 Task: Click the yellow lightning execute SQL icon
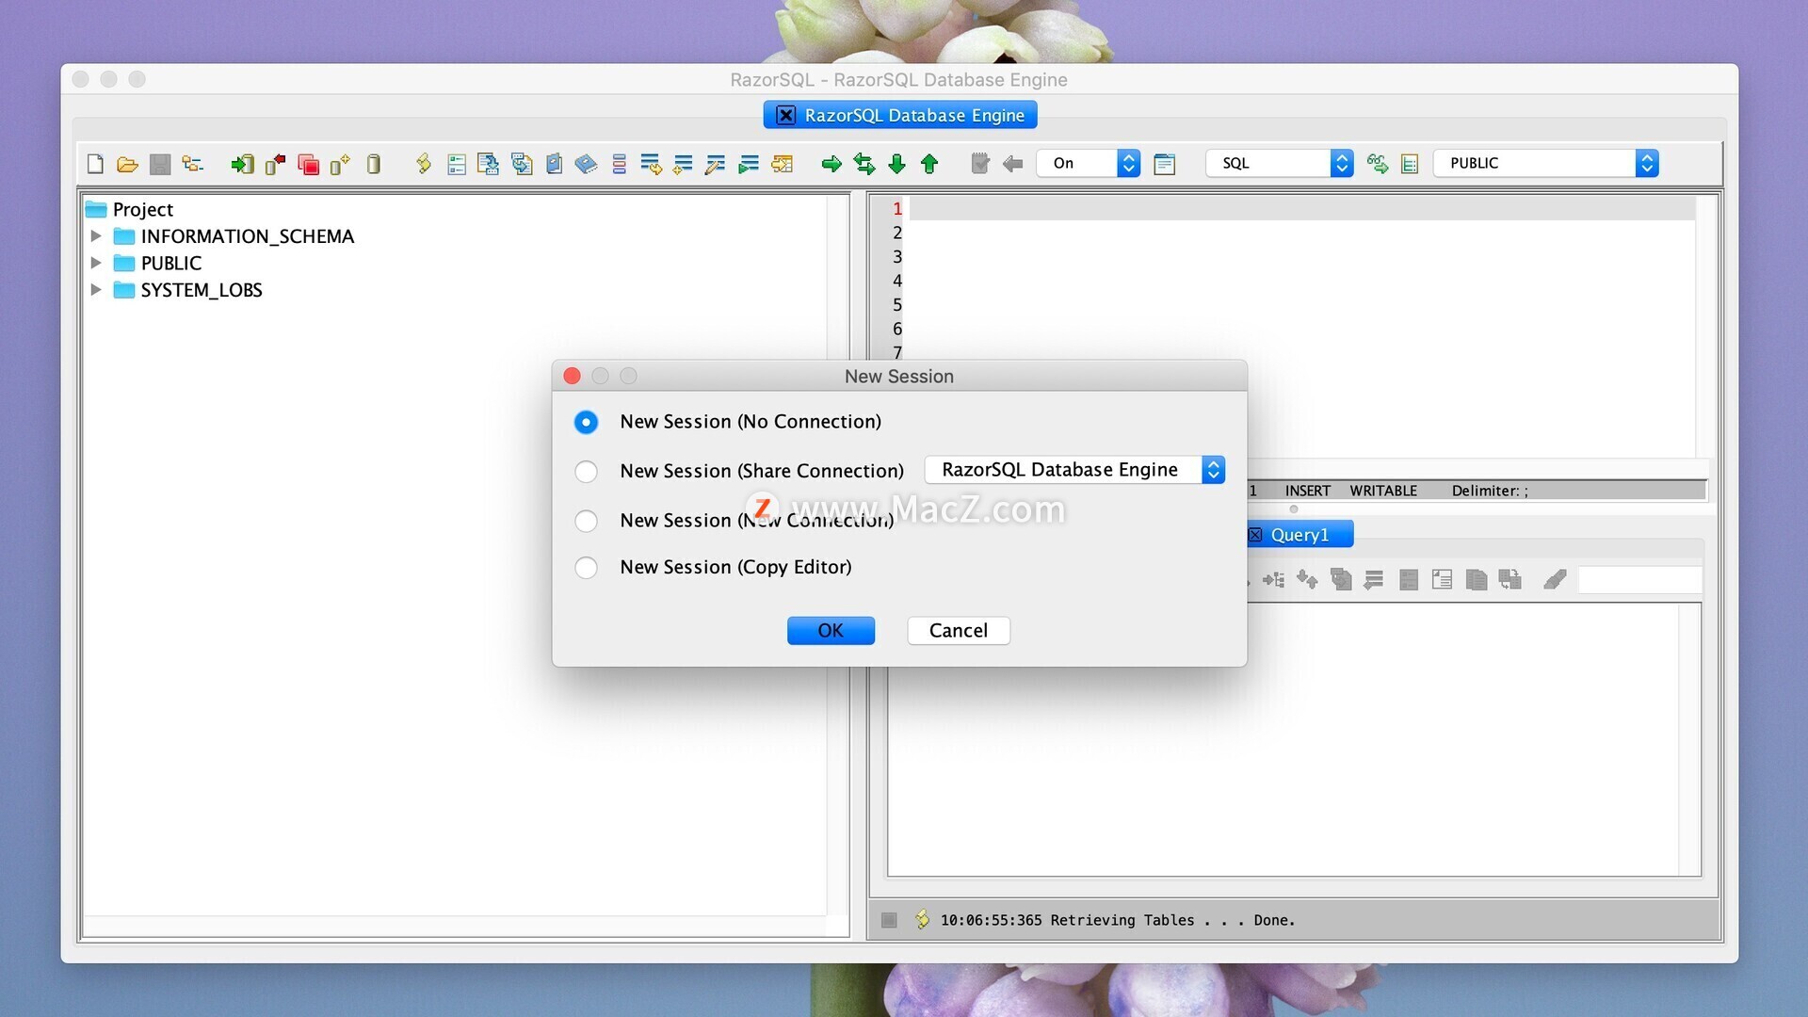click(423, 164)
